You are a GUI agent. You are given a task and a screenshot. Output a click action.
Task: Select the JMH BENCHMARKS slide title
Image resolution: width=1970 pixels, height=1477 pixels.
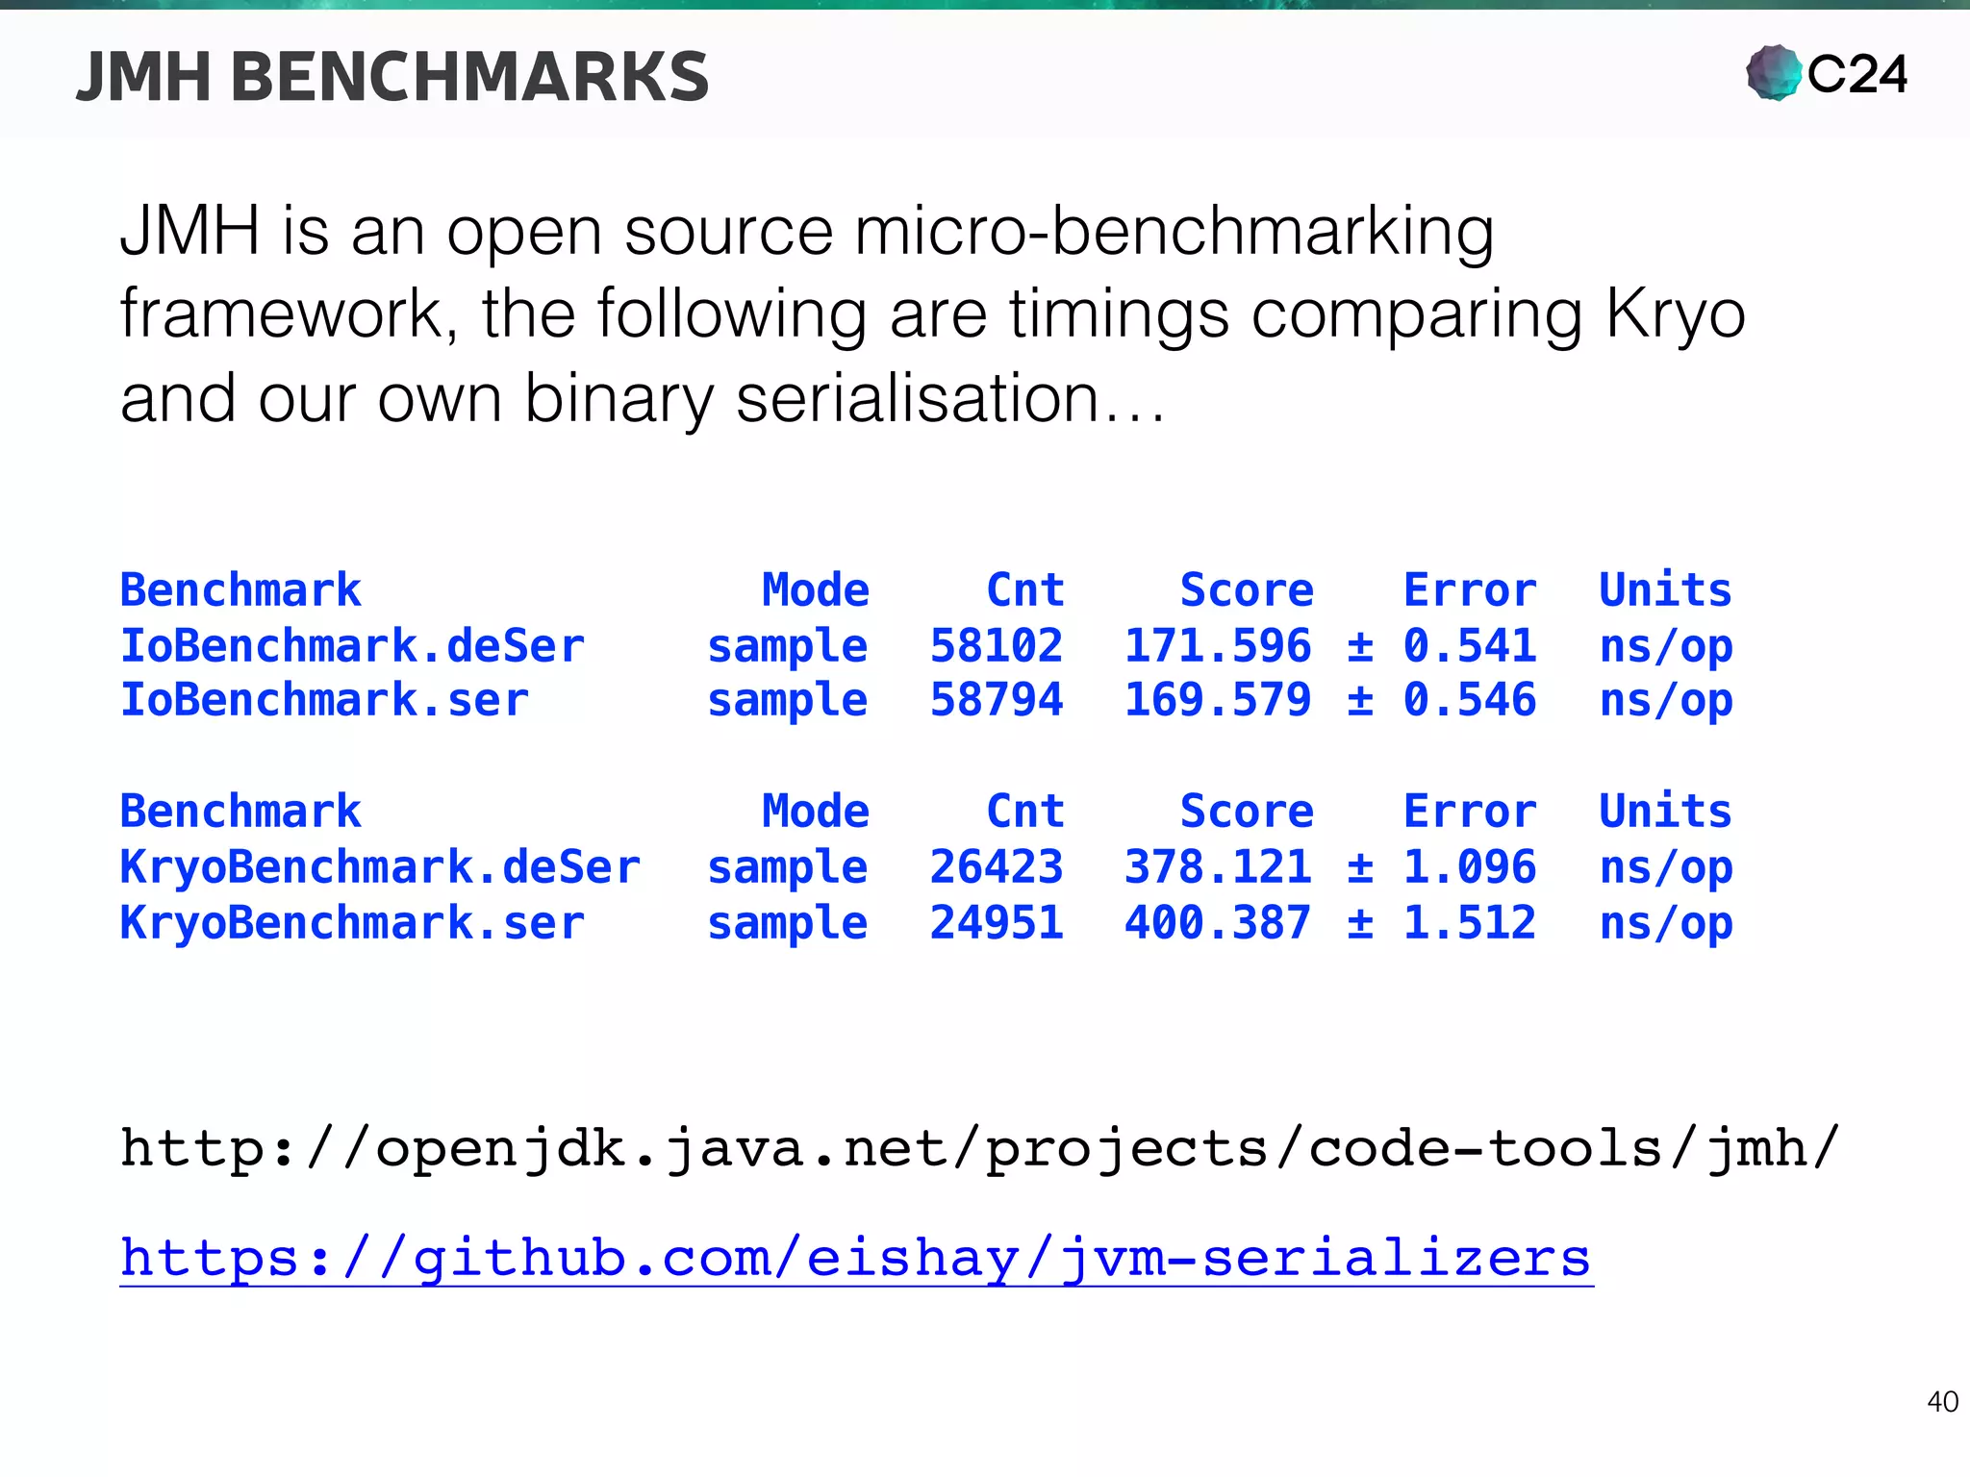click(392, 77)
